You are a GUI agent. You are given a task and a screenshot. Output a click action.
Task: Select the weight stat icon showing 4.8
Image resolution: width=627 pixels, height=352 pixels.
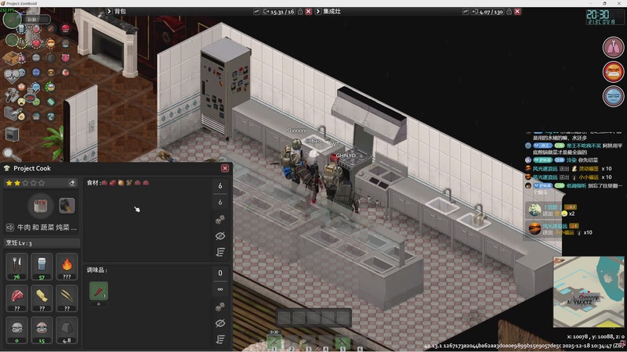point(67,330)
